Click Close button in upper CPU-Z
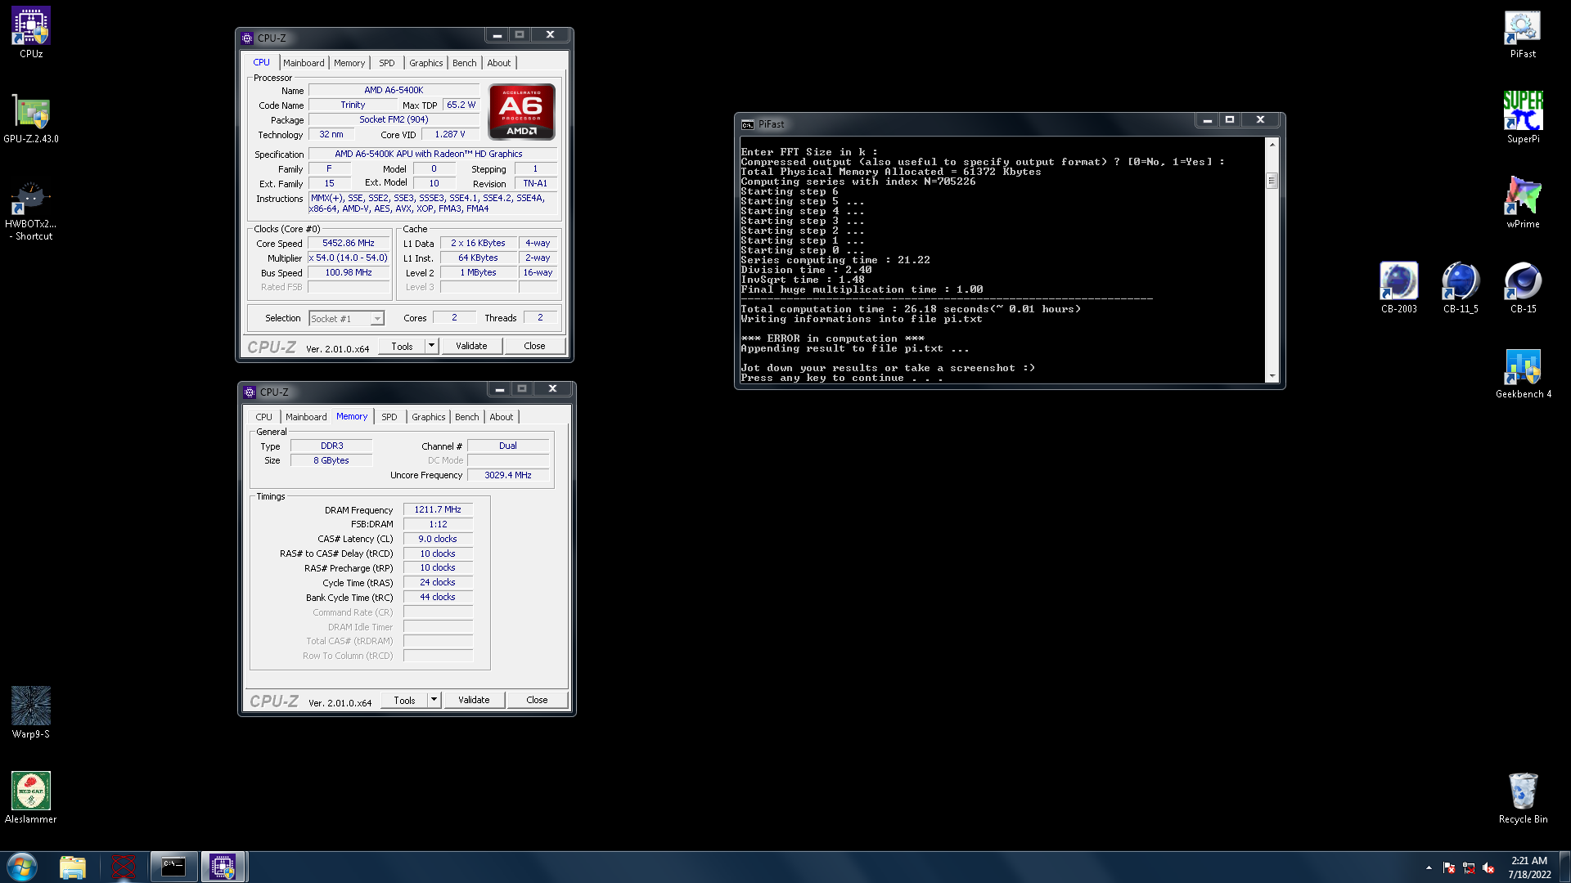This screenshot has height=883, width=1571. tap(534, 346)
